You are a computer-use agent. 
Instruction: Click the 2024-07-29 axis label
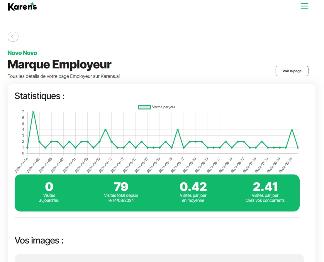pos(262,165)
